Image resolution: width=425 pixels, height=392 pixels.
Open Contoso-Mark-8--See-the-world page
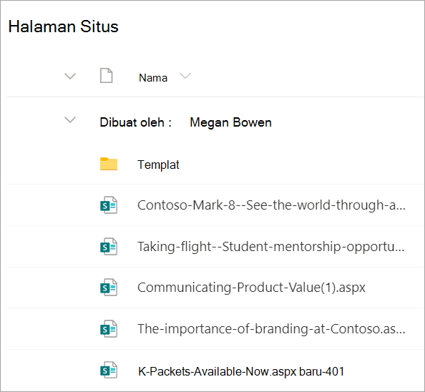click(x=272, y=205)
